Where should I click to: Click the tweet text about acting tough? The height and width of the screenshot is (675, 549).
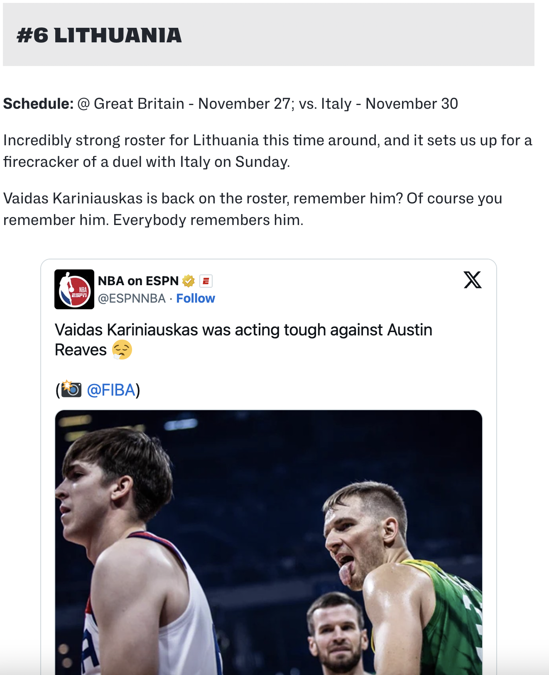point(243,330)
